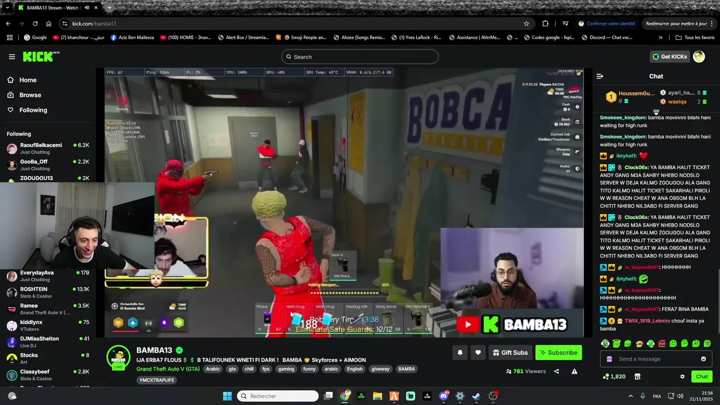
Task: Open RaoufBelkacemi followed channel
Action: click(x=48, y=148)
